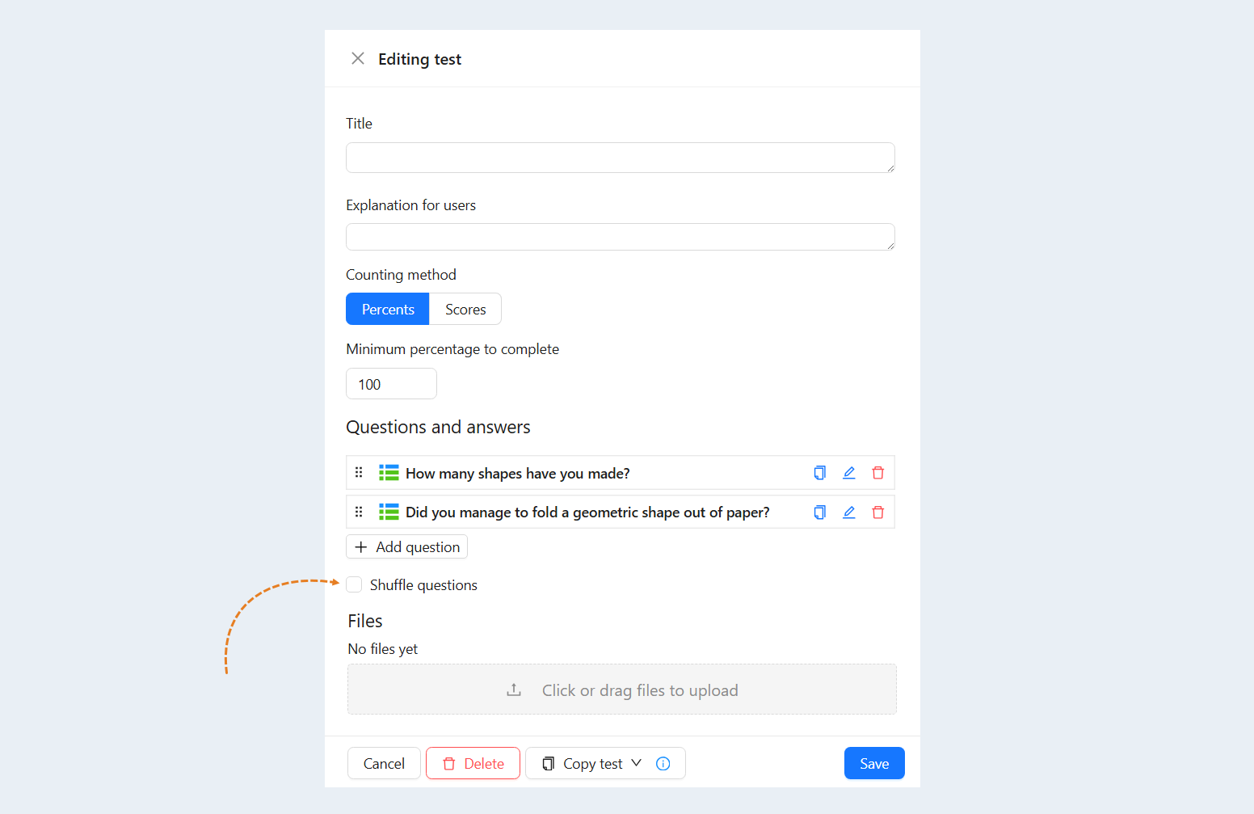Click the file upload drop area
The width and height of the screenshot is (1254, 814).
point(622,690)
